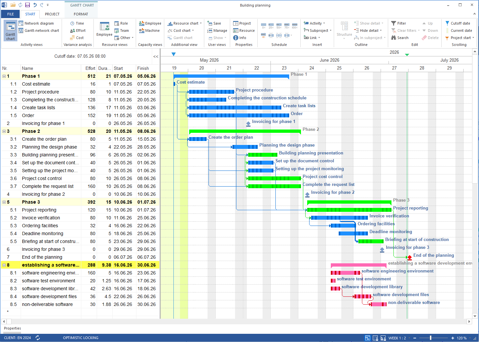
Task: Open the FILE tab
Action: pos(10,14)
